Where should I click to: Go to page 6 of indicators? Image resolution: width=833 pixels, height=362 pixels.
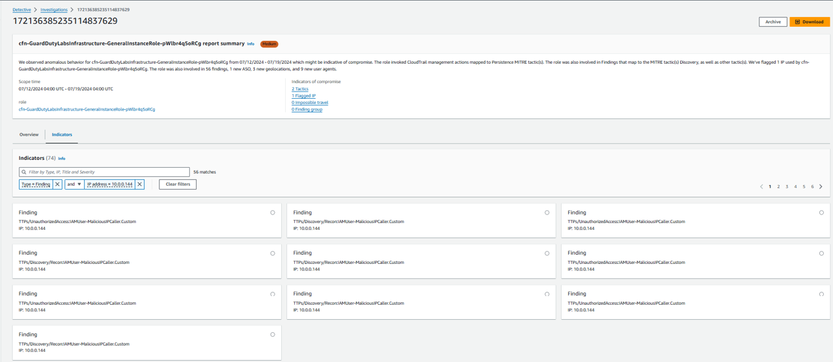tap(812, 187)
